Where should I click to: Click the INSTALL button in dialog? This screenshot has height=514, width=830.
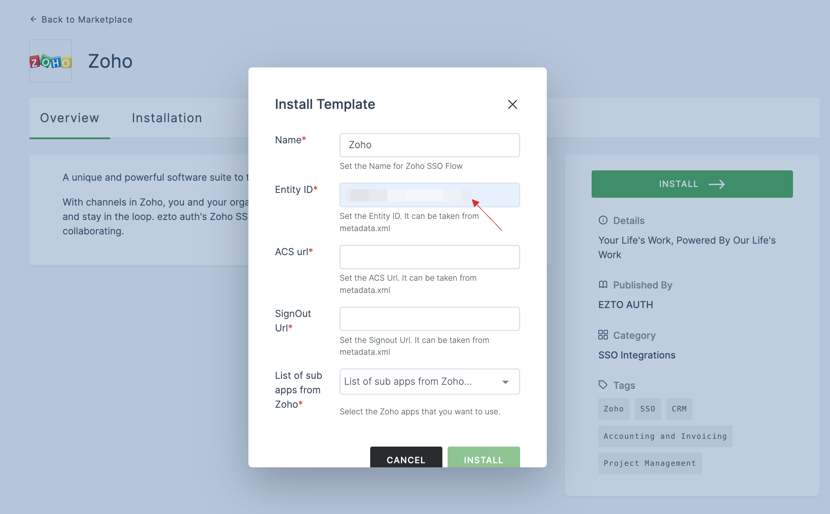tap(483, 460)
